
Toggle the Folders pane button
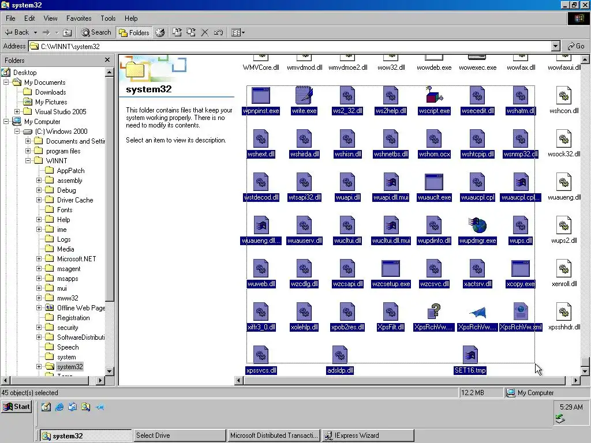(134, 33)
